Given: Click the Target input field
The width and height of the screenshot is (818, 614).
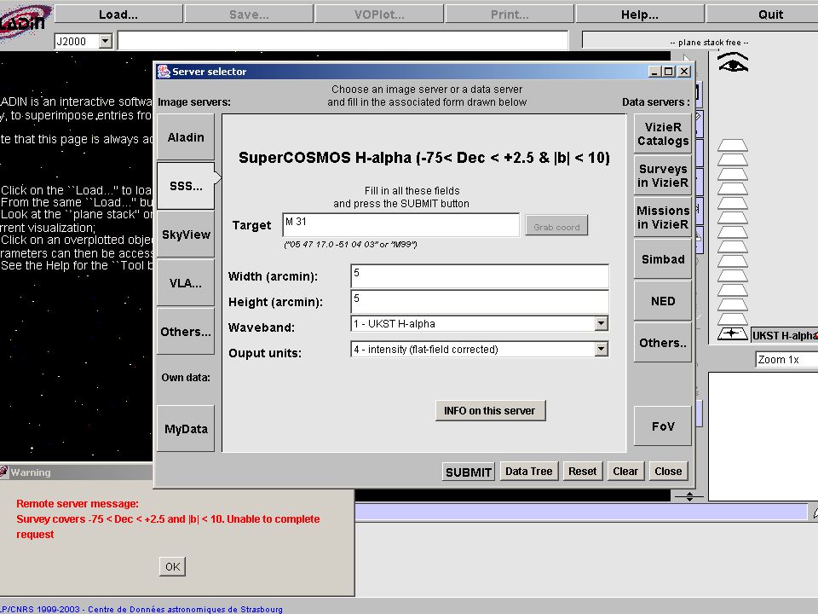Looking at the screenshot, I should 400,225.
